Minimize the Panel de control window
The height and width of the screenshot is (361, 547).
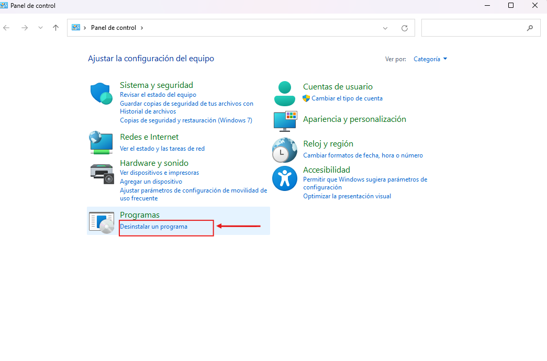tap(487, 6)
